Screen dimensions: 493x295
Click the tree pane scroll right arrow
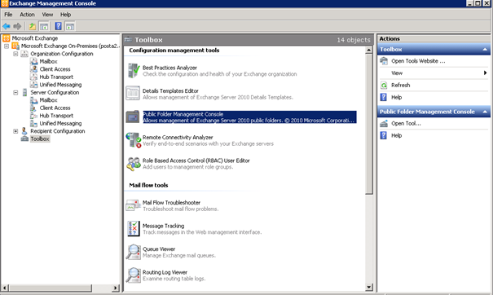[x=116, y=288]
